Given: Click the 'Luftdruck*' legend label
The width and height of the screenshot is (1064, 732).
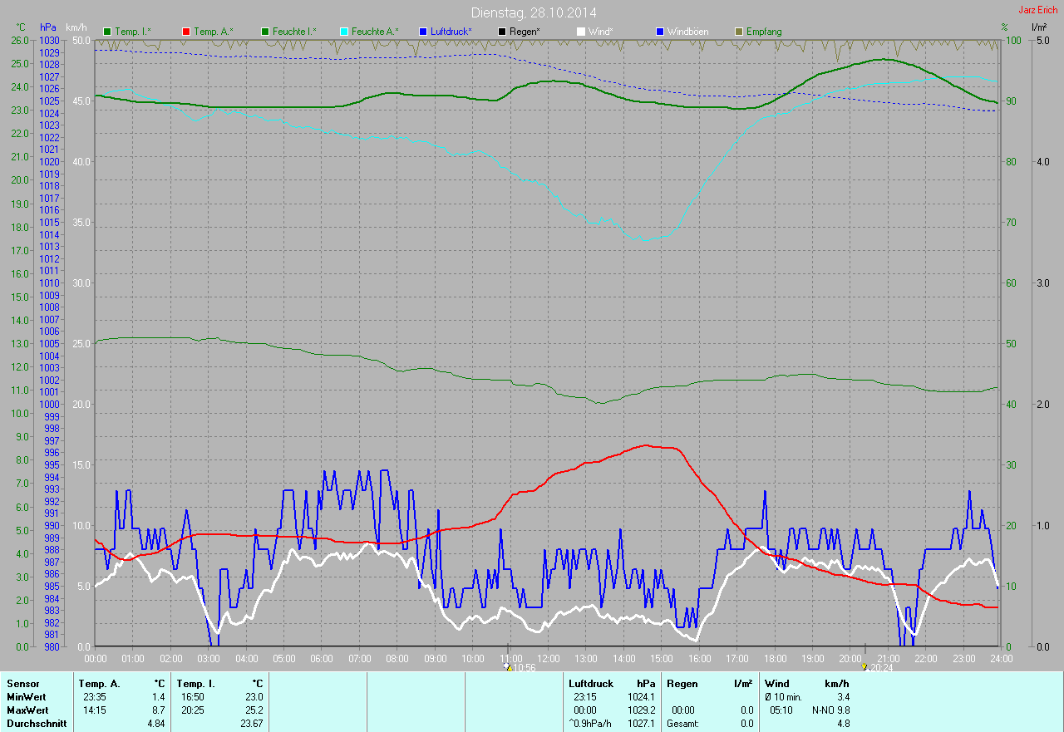Looking at the screenshot, I should pyautogui.click(x=451, y=32).
